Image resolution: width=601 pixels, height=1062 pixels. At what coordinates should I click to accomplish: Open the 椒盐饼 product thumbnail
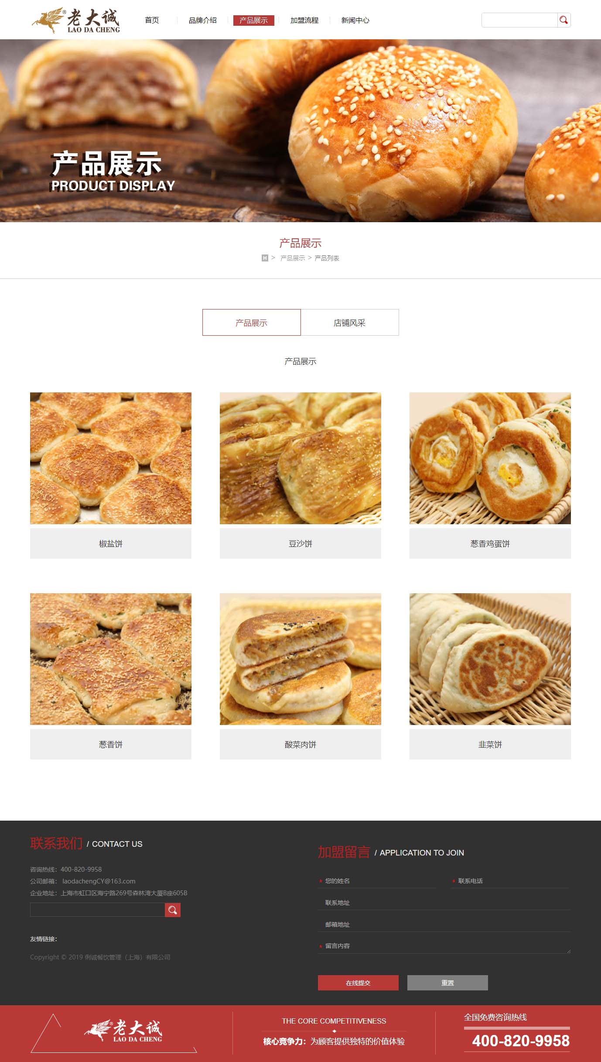point(111,458)
